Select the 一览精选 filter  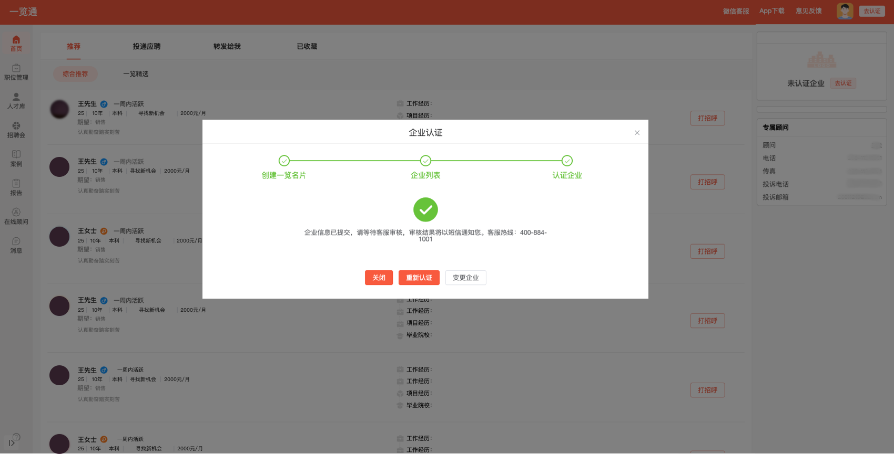[x=136, y=74]
